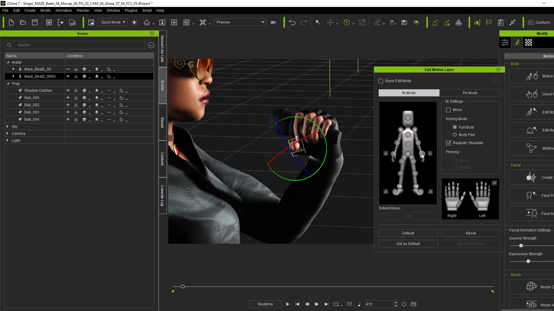
Task: Open the Quick Mode dropdown
Action: tap(113, 22)
